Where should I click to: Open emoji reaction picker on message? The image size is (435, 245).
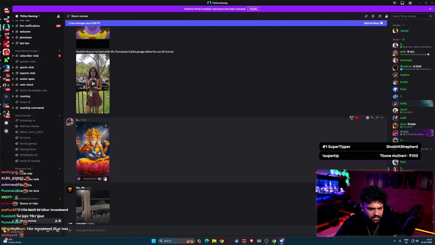(367, 118)
